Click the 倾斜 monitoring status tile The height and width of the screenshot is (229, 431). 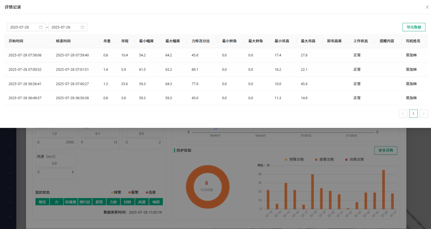pyautogui.click(x=156, y=202)
